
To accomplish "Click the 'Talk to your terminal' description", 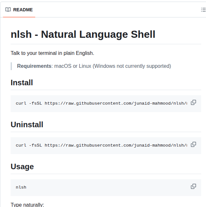I will (52, 53).
